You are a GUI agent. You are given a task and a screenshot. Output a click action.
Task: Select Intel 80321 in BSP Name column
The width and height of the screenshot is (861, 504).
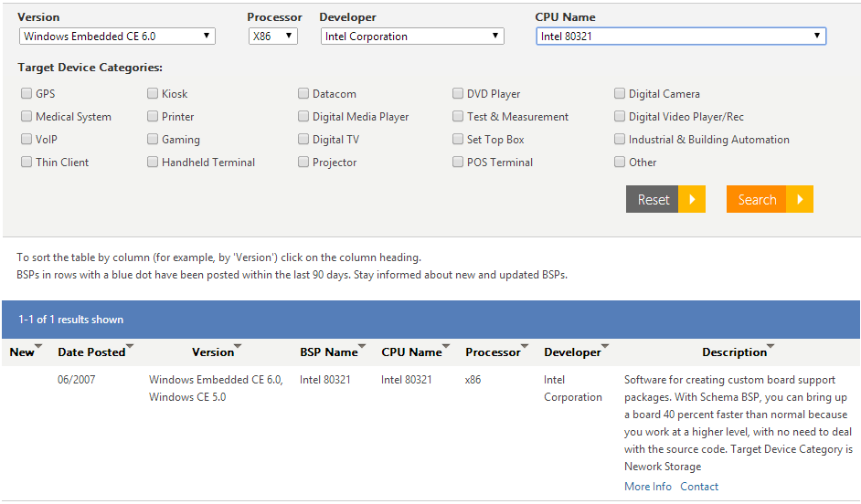pos(325,380)
